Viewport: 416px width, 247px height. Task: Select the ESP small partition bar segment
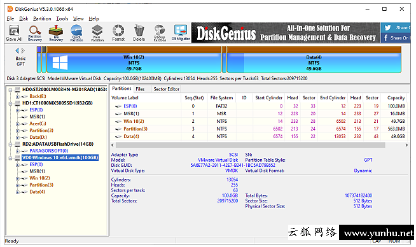39,60
